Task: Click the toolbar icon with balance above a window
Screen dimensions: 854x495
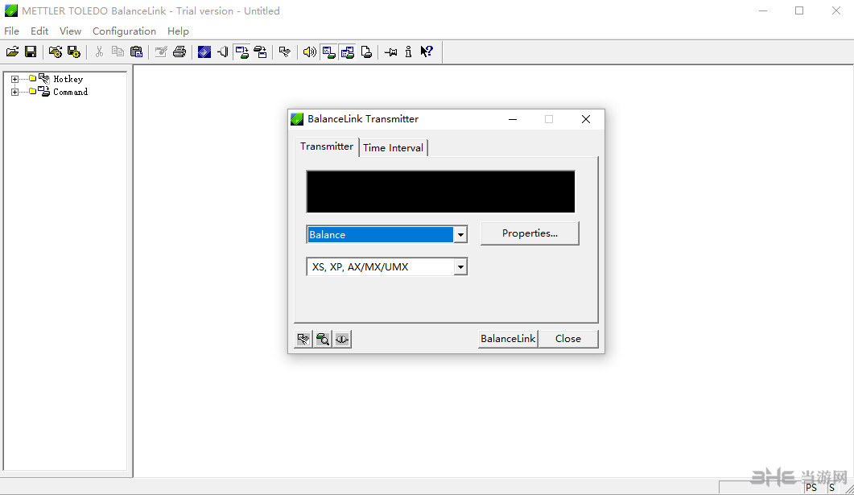Action: tap(260, 52)
